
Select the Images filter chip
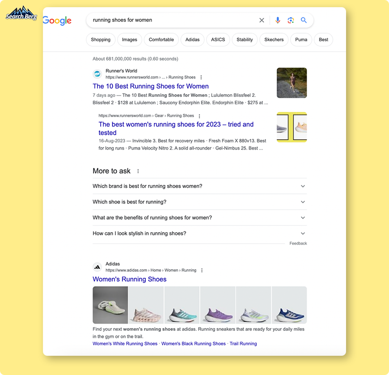pos(130,40)
